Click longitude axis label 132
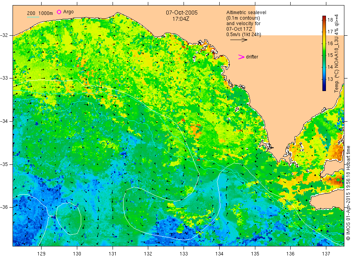The image size is (353, 259). click(x=148, y=254)
